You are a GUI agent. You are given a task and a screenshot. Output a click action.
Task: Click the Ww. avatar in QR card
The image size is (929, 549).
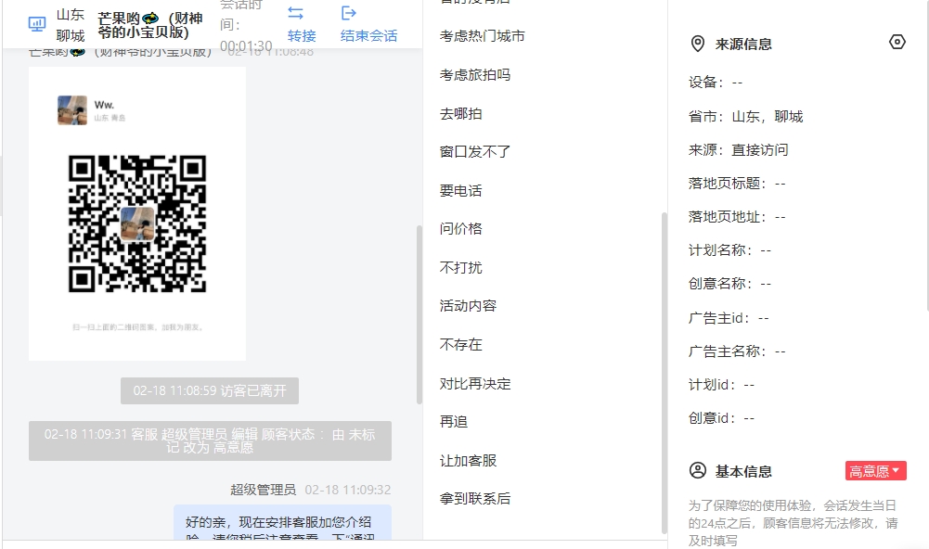tap(72, 110)
